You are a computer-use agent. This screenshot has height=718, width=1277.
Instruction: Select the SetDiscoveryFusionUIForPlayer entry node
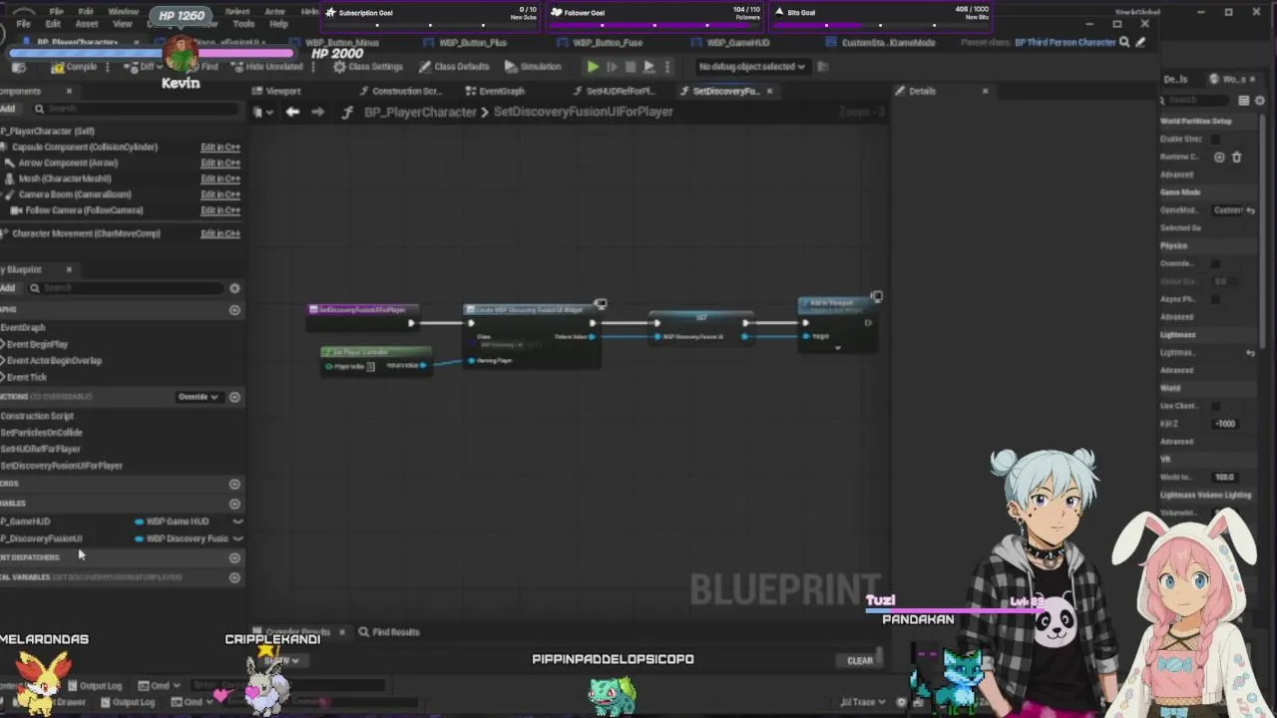tap(364, 316)
